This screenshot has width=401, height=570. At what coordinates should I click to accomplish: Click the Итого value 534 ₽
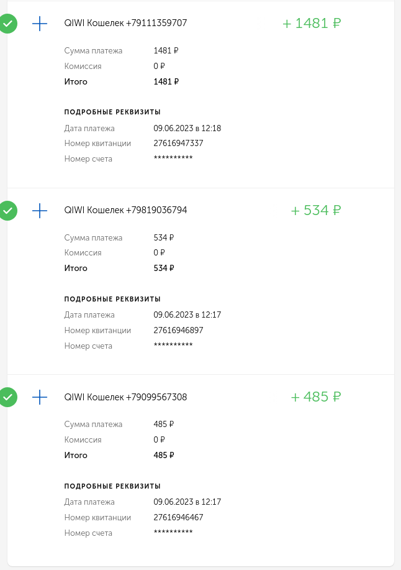[164, 269]
